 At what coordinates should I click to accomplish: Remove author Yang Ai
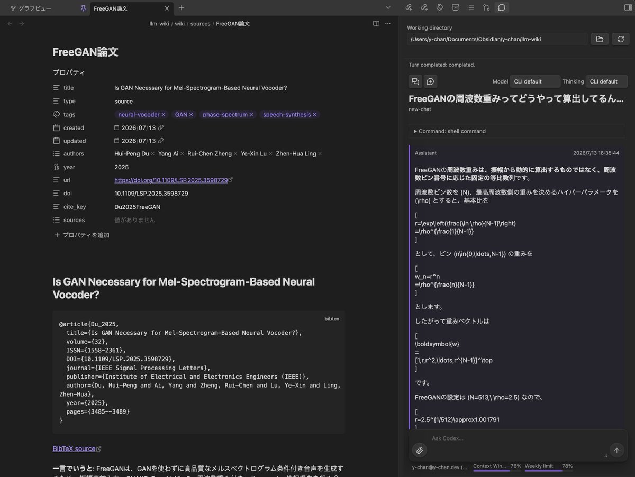point(183,154)
